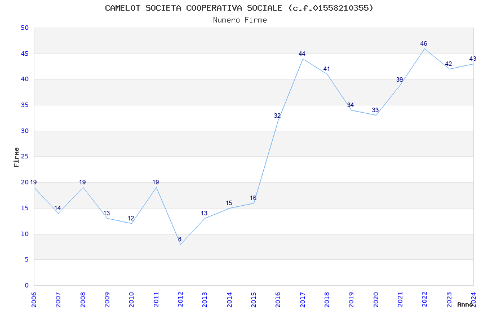Select the 2015 year label on axis
Screen dimensions: 479x310
pos(254,300)
